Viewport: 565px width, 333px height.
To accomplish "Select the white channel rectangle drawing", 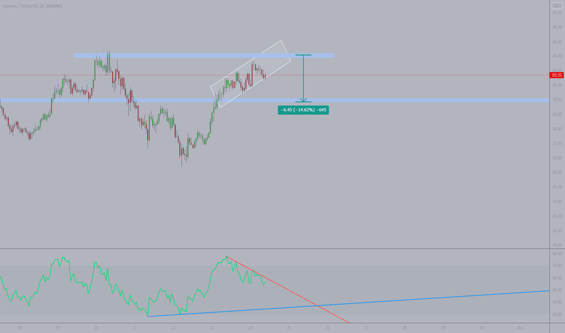I will (x=251, y=74).
